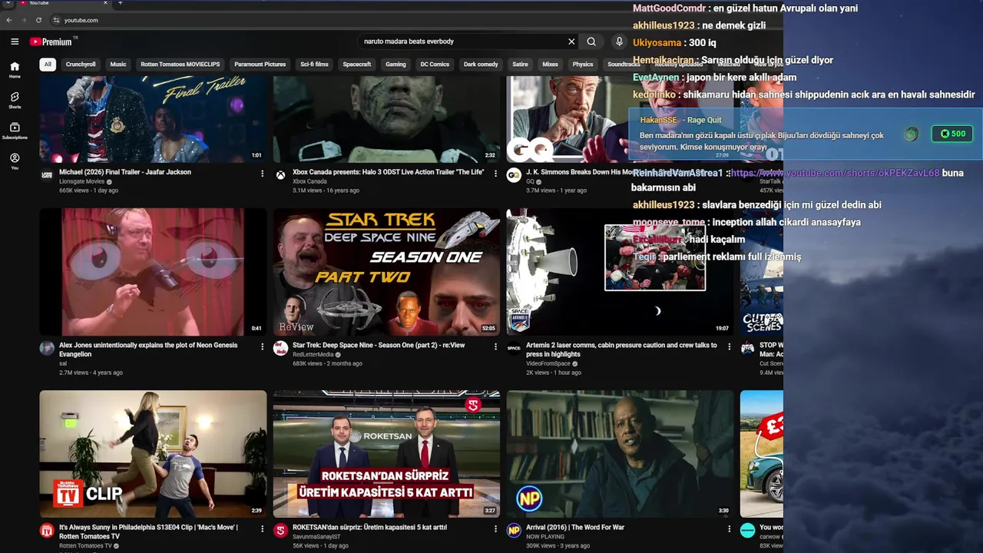983x553 pixels.
Task: Open Alex Jones Evangelion video thumbnail
Action: point(153,272)
